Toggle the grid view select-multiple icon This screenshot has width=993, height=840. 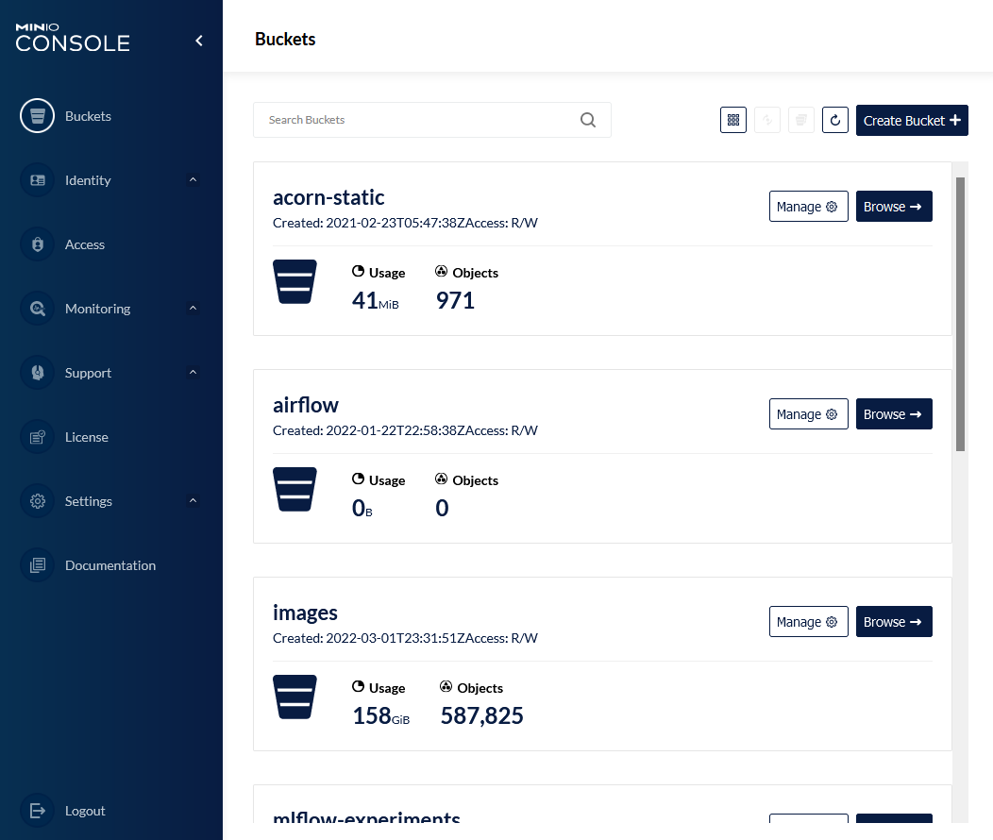733,120
